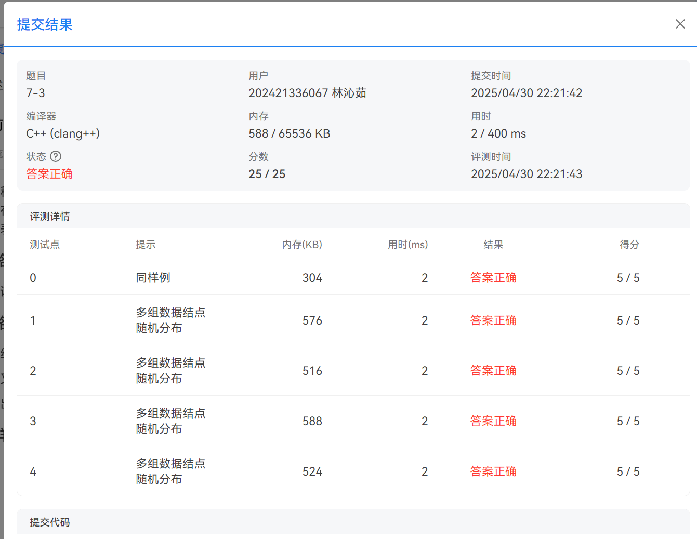This screenshot has width=697, height=539.
Task: Select memory 576 in test point 1
Action: tap(312, 320)
